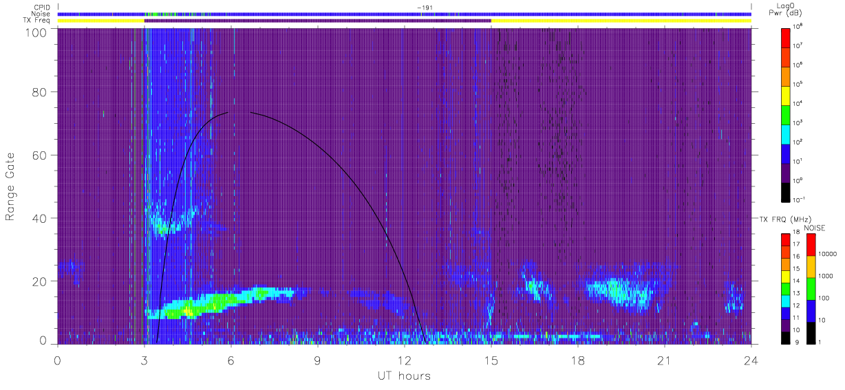
Task: Click the CPID label at top left
Action: (x=43, y=7)
